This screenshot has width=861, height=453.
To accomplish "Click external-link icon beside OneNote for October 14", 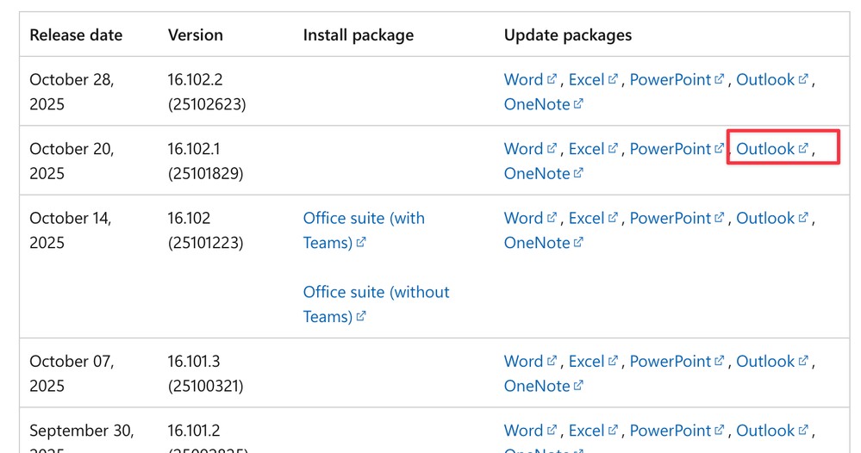I will (x=578, y=241).
